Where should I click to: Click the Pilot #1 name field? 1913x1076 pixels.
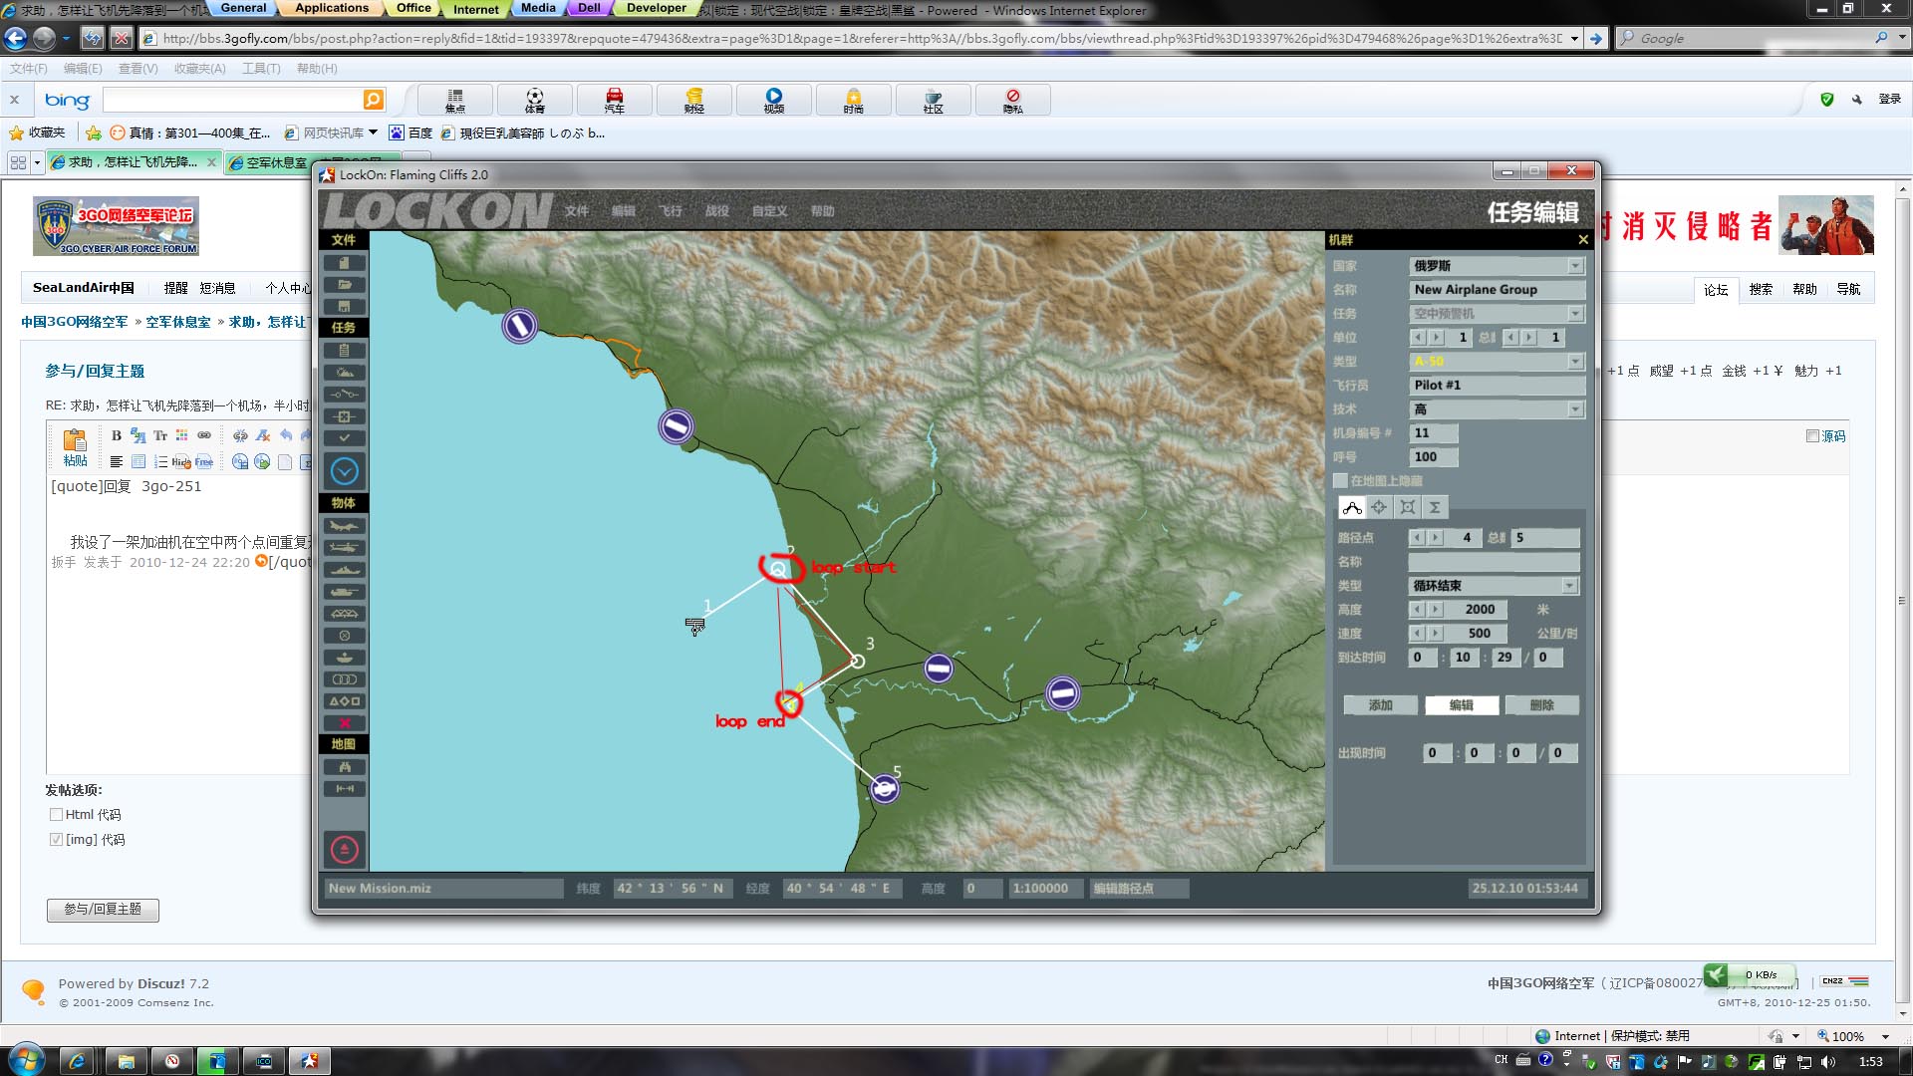tap(1498, 386)
